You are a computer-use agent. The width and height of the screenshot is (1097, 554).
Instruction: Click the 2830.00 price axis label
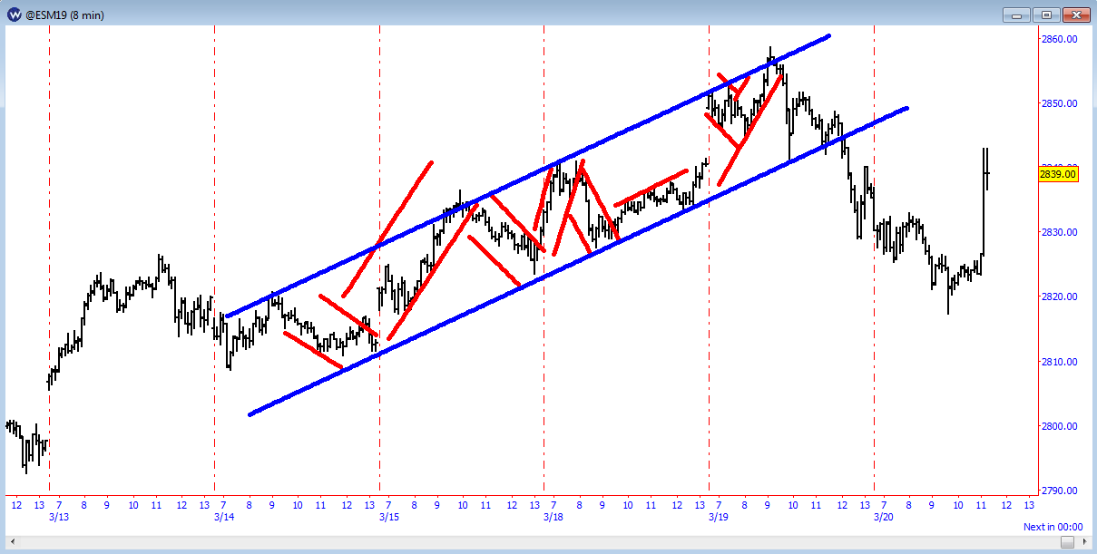1059,232
